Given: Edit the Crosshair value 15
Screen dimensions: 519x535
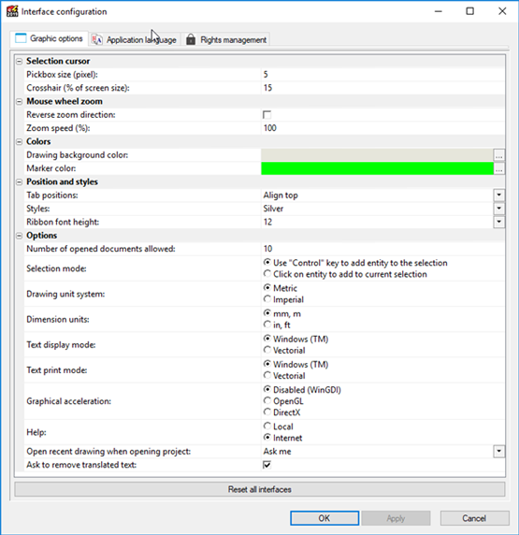Looking at the screenshot, I should [x=382, y=88].
